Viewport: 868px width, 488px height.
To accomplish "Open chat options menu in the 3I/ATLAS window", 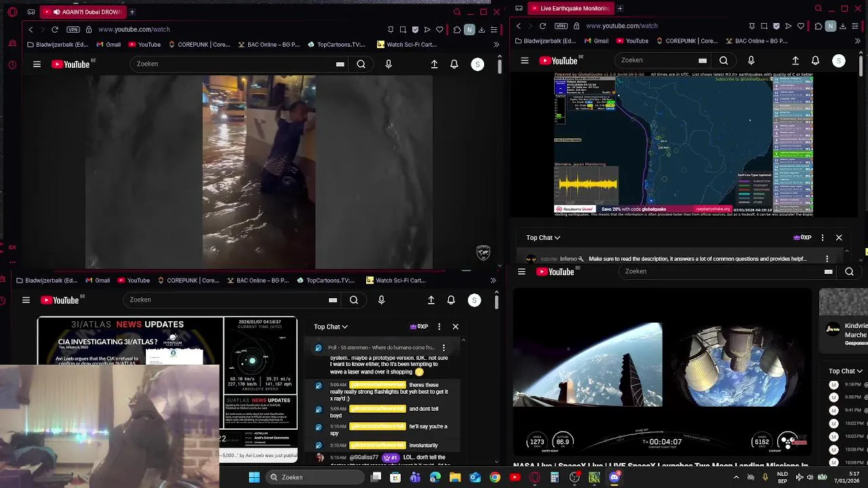I will pyautogui.click(x=439, y=327).
